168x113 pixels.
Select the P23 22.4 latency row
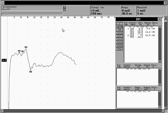tap(141, 37)
